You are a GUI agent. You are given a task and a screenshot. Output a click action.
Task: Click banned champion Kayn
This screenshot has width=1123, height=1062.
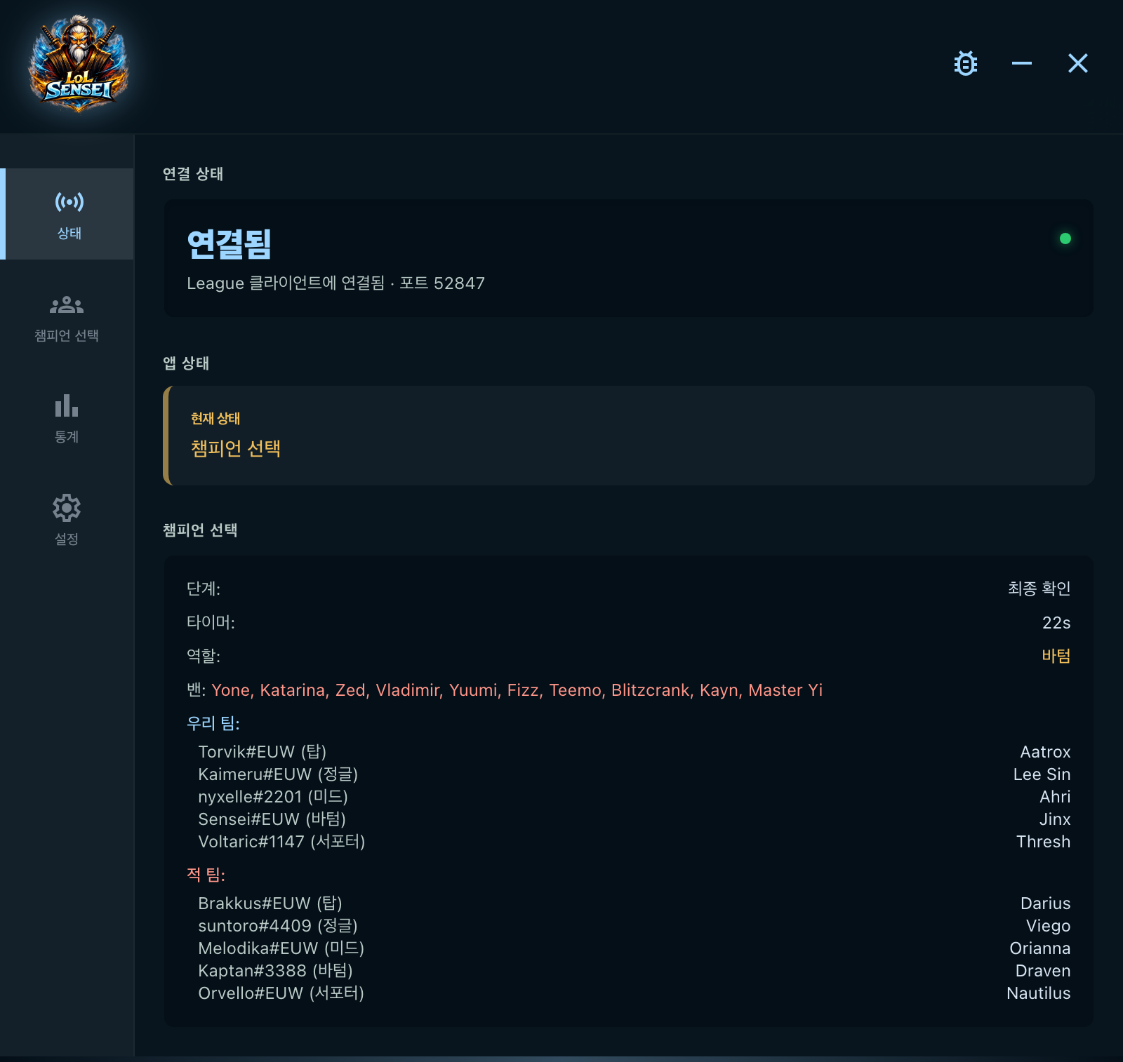coord(719,690)
